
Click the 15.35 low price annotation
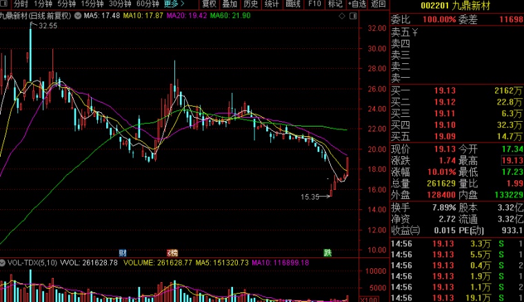coord(310,197)
